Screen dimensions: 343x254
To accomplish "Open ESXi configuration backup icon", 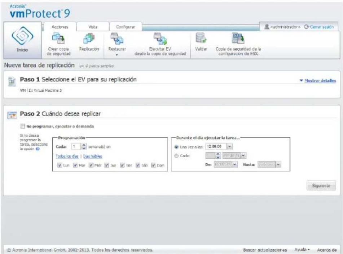I will [238, 38].
